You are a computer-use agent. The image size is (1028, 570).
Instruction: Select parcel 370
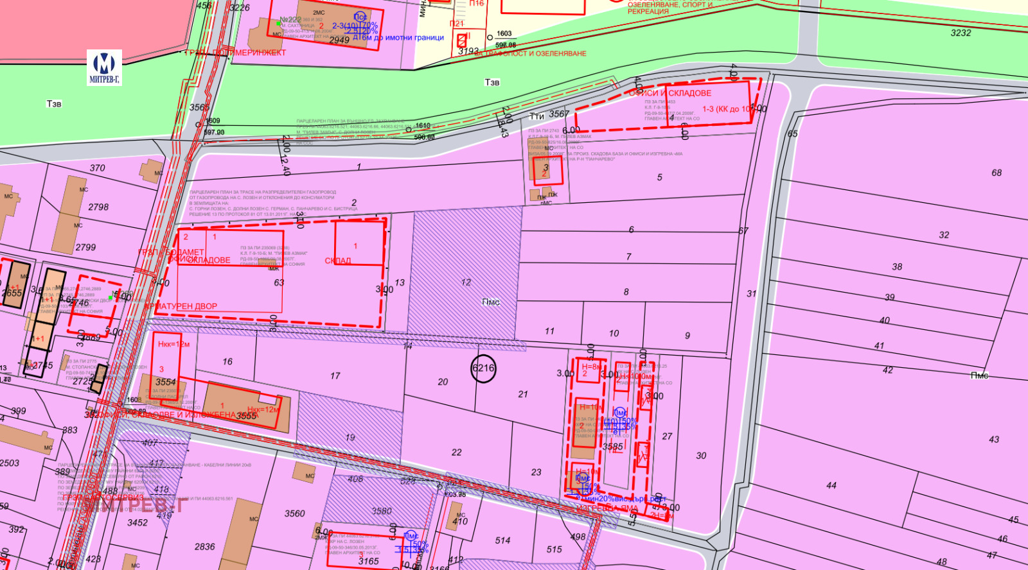[97, 168]
